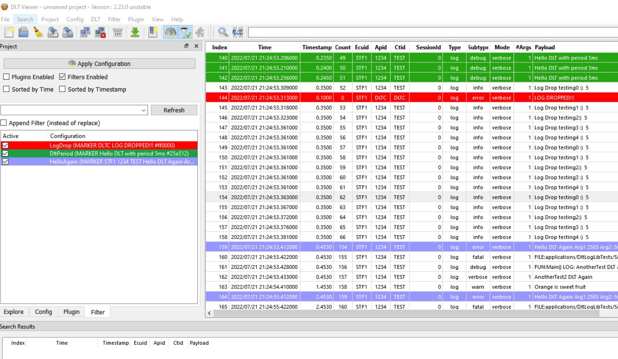Uncheck the Filters Enabled checkbox

coord(62,77)
